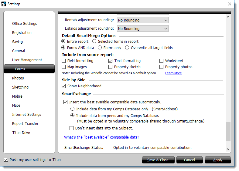Expand the Listings adjustment rounding dropdown

point(142,29)
